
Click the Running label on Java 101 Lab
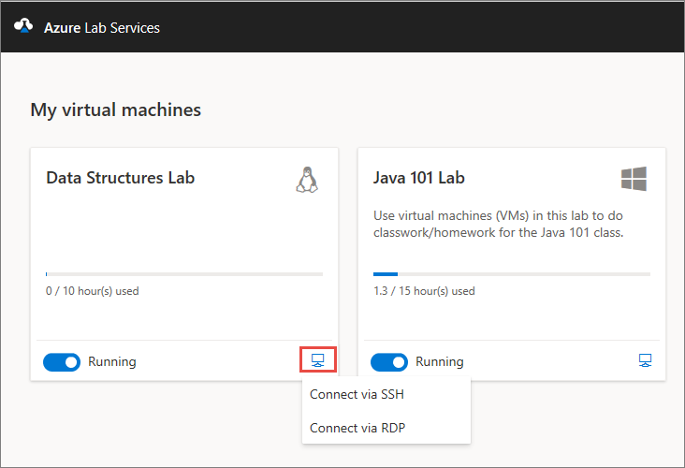(x=440, y=361)
